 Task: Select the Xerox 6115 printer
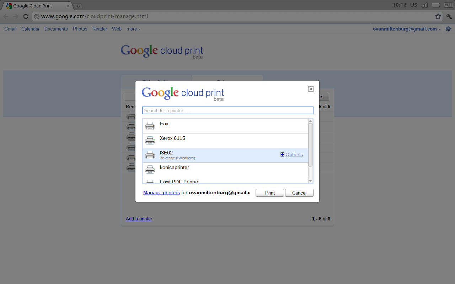click(225, 141)
